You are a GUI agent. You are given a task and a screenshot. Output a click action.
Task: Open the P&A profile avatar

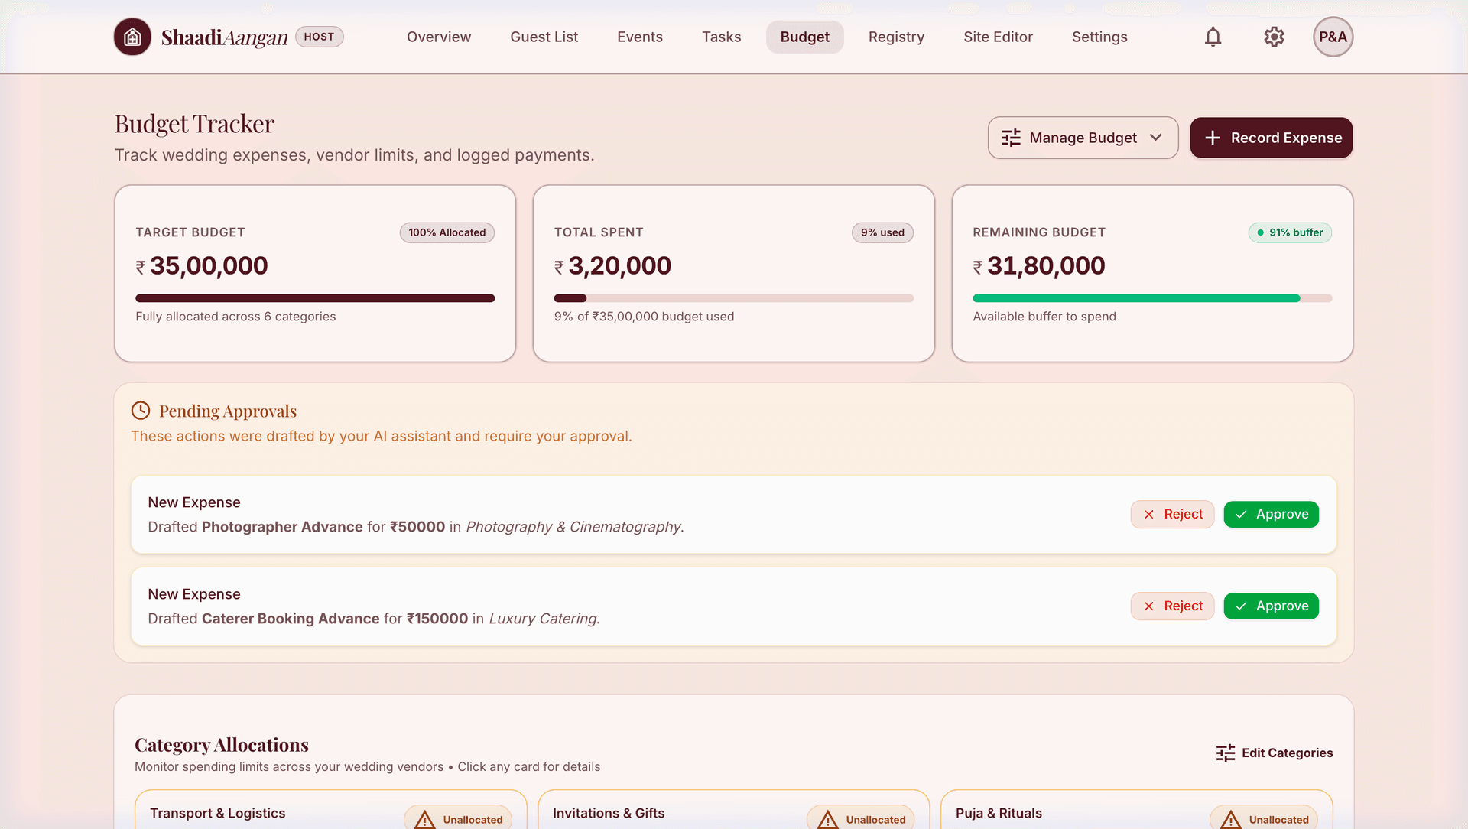[1333, 37]
